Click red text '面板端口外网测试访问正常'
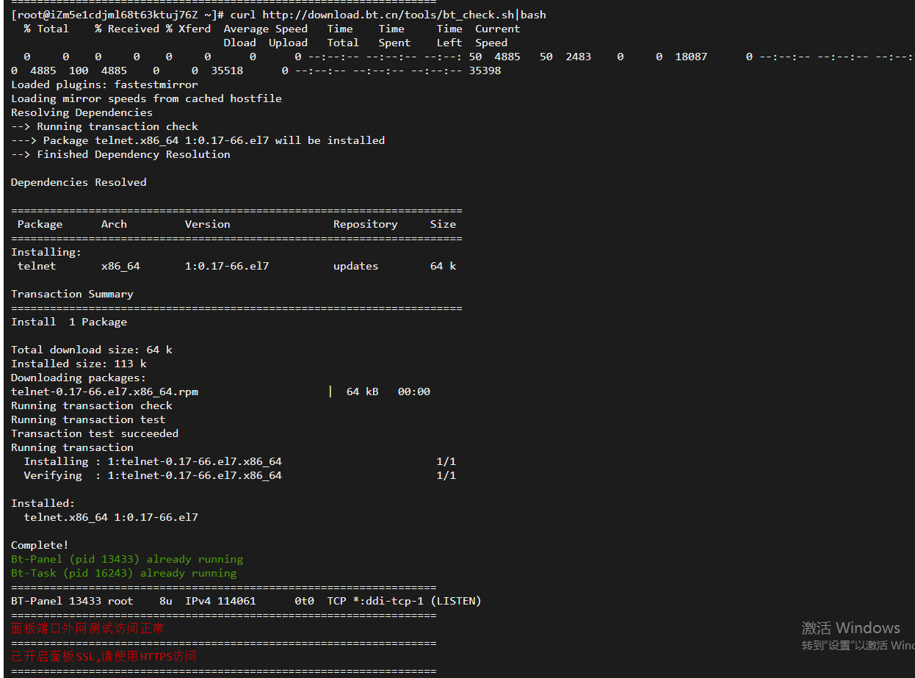Screen dimensions: 915x678 point(87,629)
